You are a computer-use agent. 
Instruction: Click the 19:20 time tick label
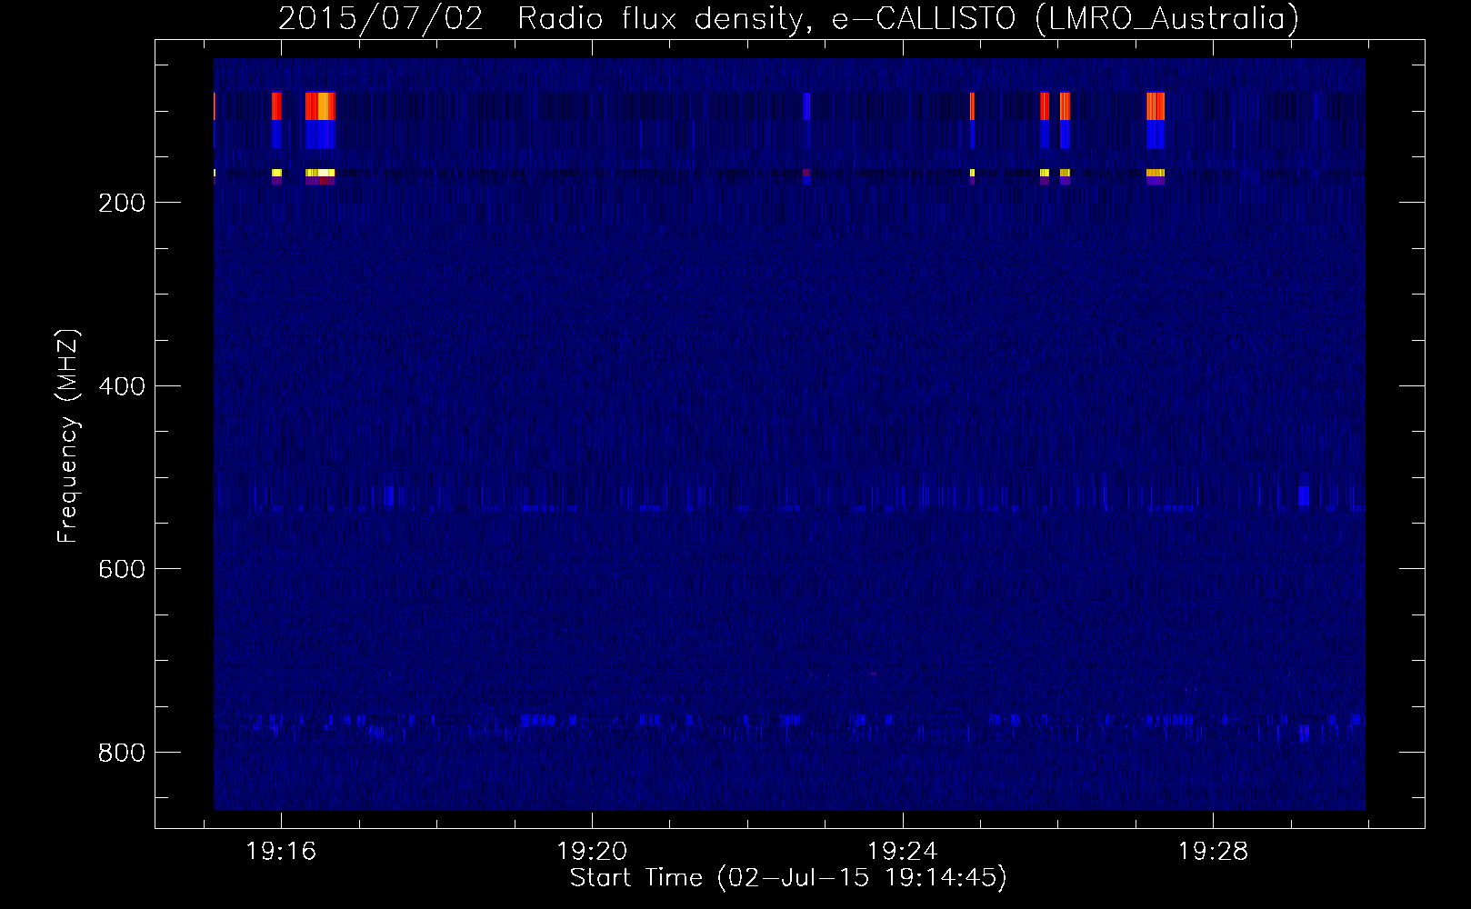(592, 852)
